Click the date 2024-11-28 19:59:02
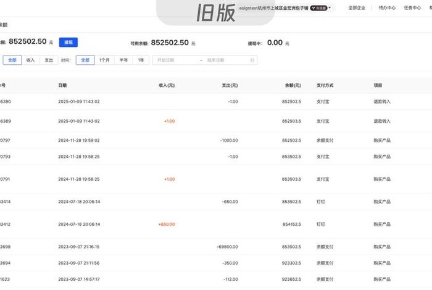Viewport: 432px width, 290px height. (79, 141)
